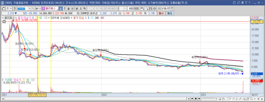
Task: Zoom in chart with the plus icon
Action: click(x=258, y=99)
